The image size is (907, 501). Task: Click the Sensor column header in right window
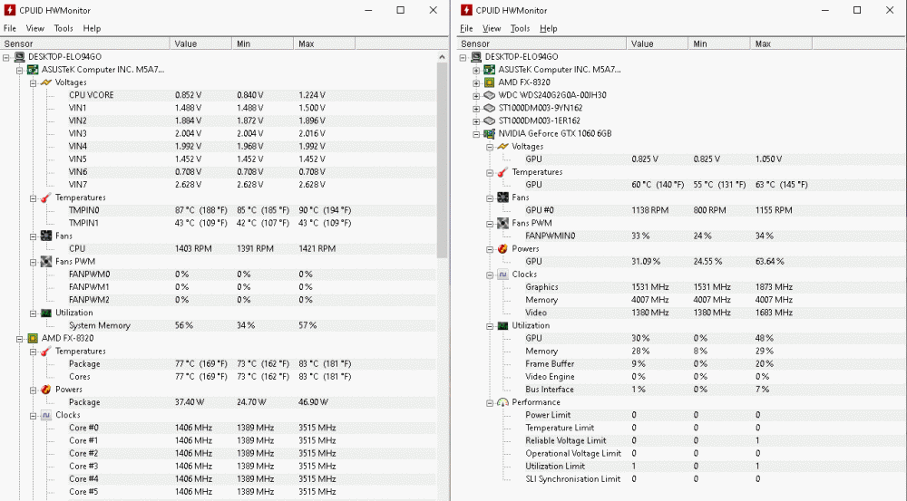(x=475, y=43)
